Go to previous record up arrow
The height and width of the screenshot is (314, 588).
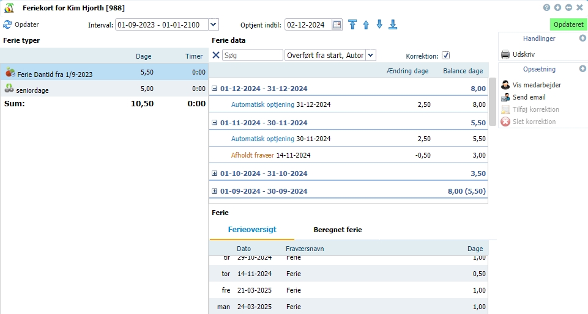pos(366,24)
